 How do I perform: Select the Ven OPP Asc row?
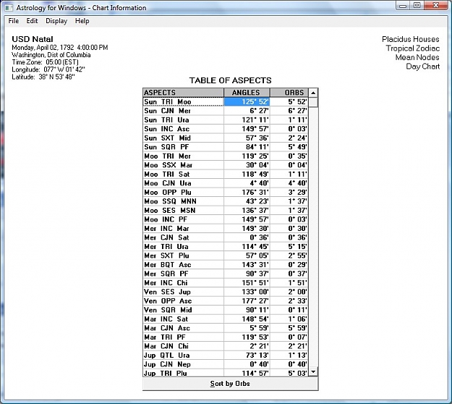pyautogui.click(x=226, y=301)
